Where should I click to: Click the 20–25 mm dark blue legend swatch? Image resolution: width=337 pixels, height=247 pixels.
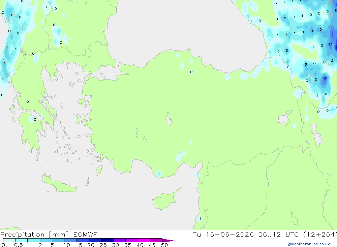tap(95, 240)
